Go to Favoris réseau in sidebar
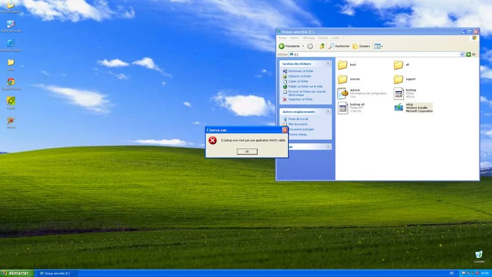Screen dimensions: 492x277 (x=297, y=134)
